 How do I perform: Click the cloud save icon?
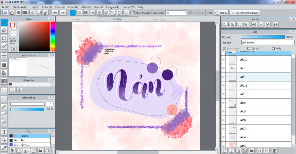pyautogui.click(x=5, y=13)
